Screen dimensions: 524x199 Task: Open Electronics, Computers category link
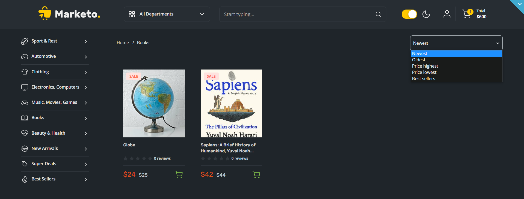[55, 87]
